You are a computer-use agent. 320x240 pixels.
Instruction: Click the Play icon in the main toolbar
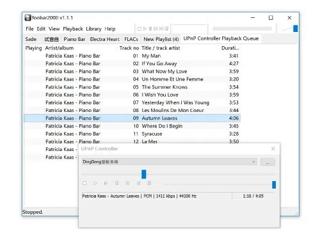pos(145,29)
